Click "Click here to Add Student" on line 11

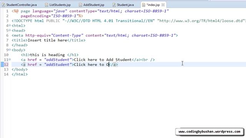pyautogui.click(x=103, y=60)
